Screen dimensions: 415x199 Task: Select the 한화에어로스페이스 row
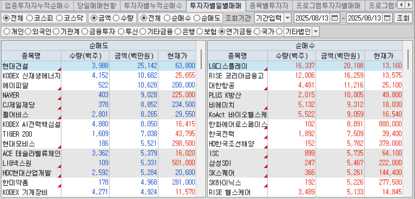coord(305,124)
